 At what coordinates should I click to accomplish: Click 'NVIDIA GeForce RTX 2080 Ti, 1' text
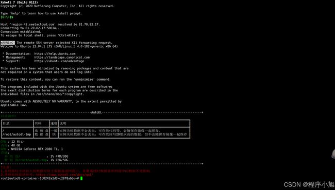[37, 149]
